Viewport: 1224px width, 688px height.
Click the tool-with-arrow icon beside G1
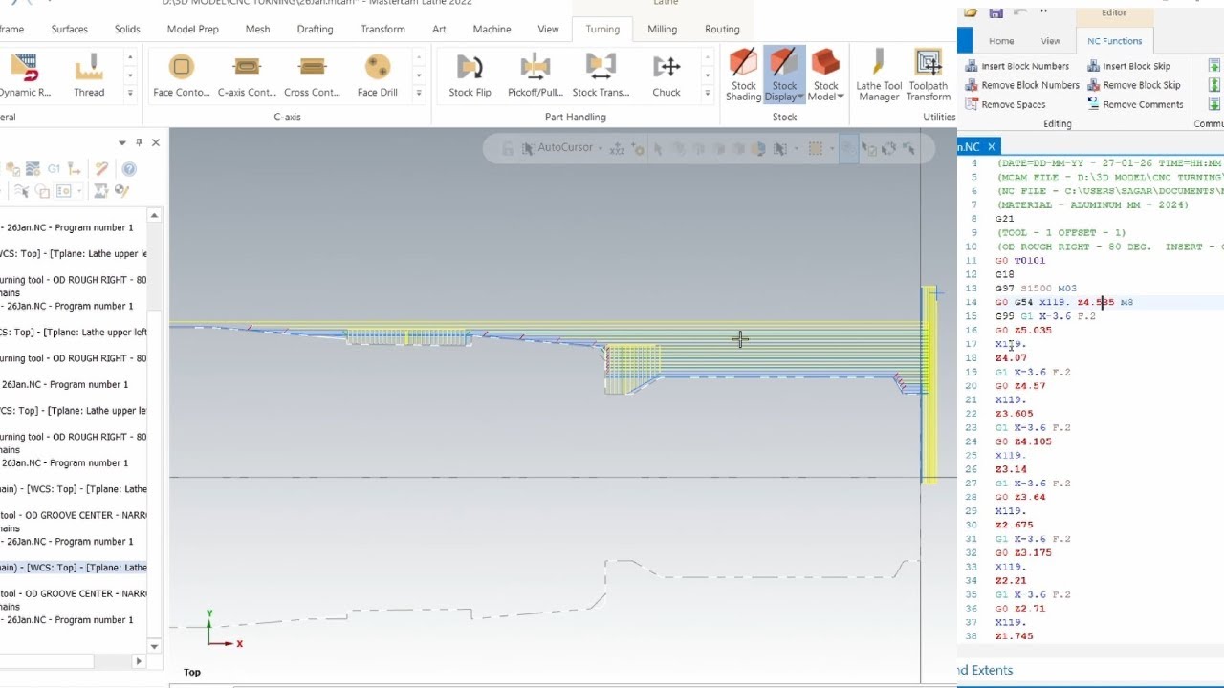coord(73,169)
